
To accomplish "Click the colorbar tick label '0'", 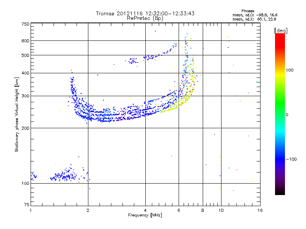I will (287, 115).
